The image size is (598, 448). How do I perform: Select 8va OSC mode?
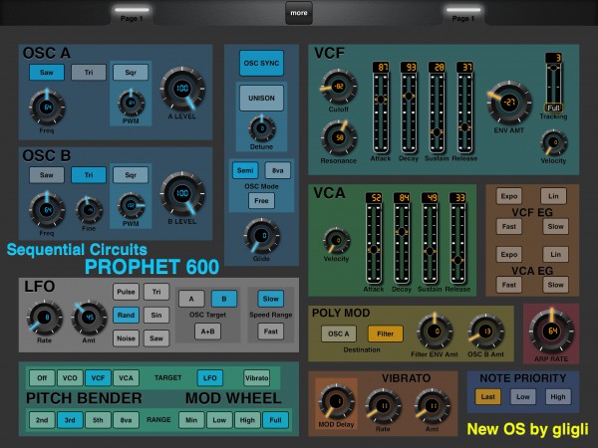coord(278,170)
